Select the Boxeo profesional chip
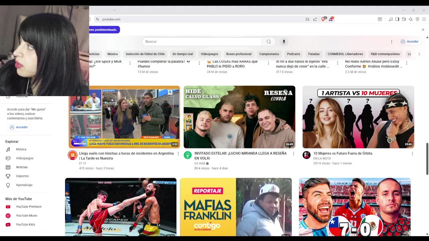The image size is (429, 241). pyautogui.click(x=239, y=54)
